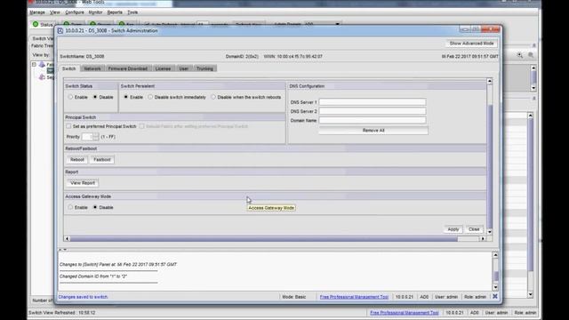The image size is (569, 320).
Task: Open the Configure menu in Web Tools
Action: pyautogui.click(x=75, y=12)
